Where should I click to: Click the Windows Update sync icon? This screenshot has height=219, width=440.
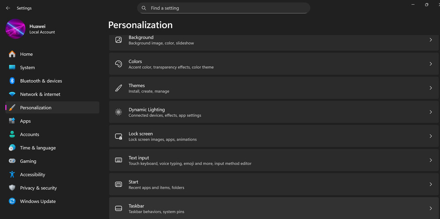coord(12,201)
